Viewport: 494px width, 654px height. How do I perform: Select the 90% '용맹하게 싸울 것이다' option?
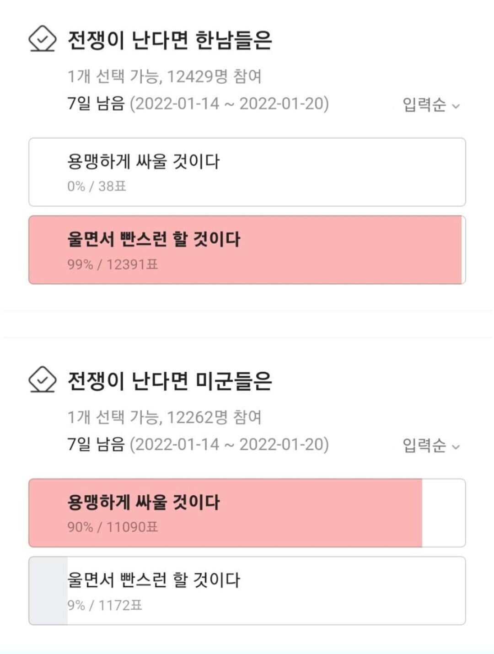coord(247,513)
